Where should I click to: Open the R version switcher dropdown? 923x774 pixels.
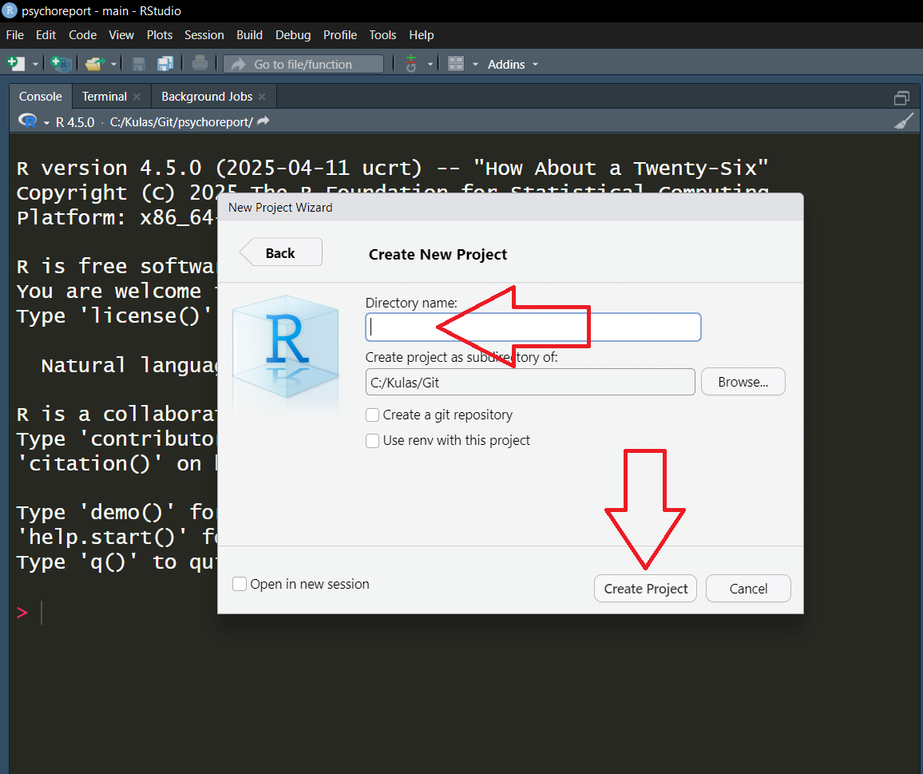click(x=46, y=122)
